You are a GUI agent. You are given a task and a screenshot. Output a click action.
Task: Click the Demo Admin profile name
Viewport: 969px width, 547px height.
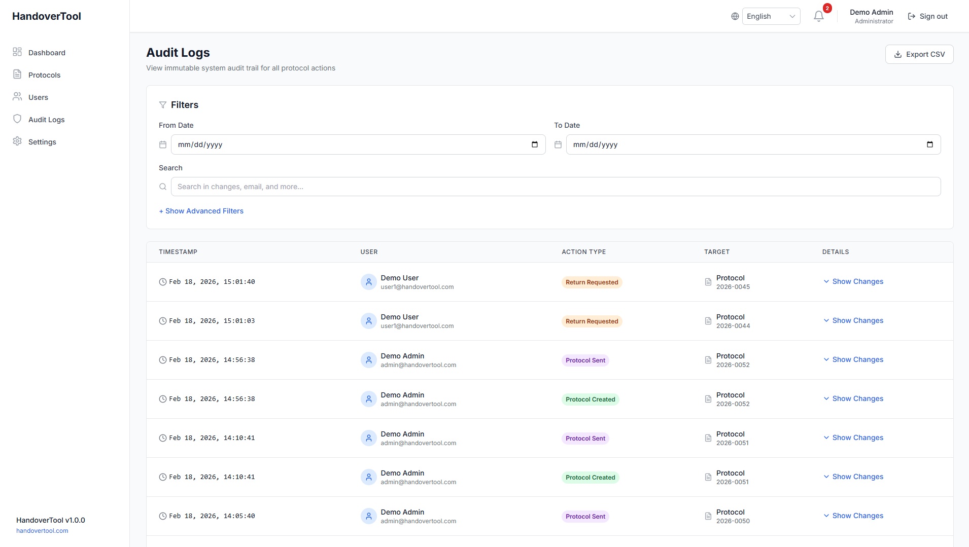pyautogui.click(x=871, y=12)
